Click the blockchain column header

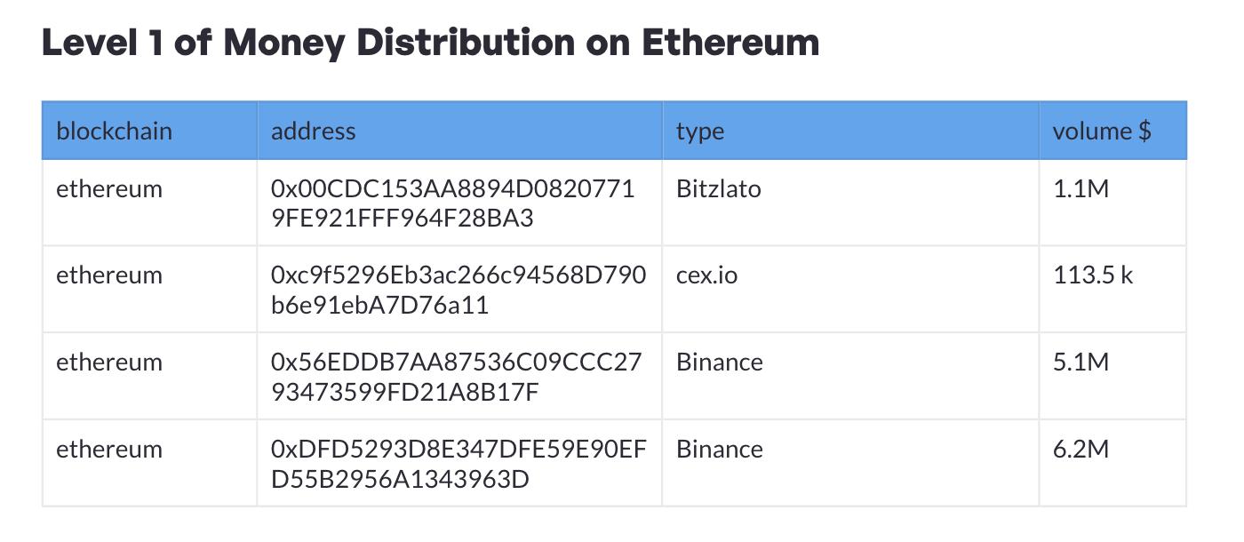click(x=114, y=131)
